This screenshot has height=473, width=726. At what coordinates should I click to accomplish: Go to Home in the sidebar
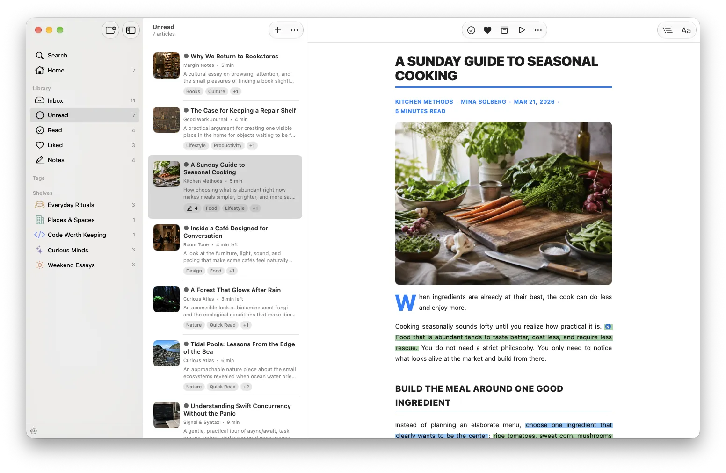click(x=85, y=70)
